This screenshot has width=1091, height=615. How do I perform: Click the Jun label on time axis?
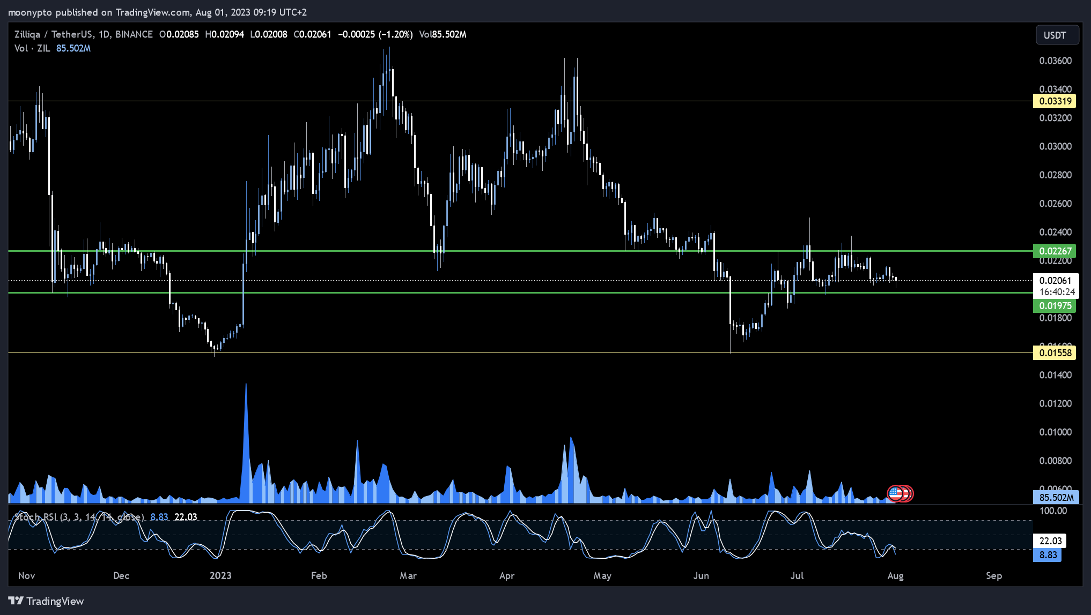(x=701, y=576)
